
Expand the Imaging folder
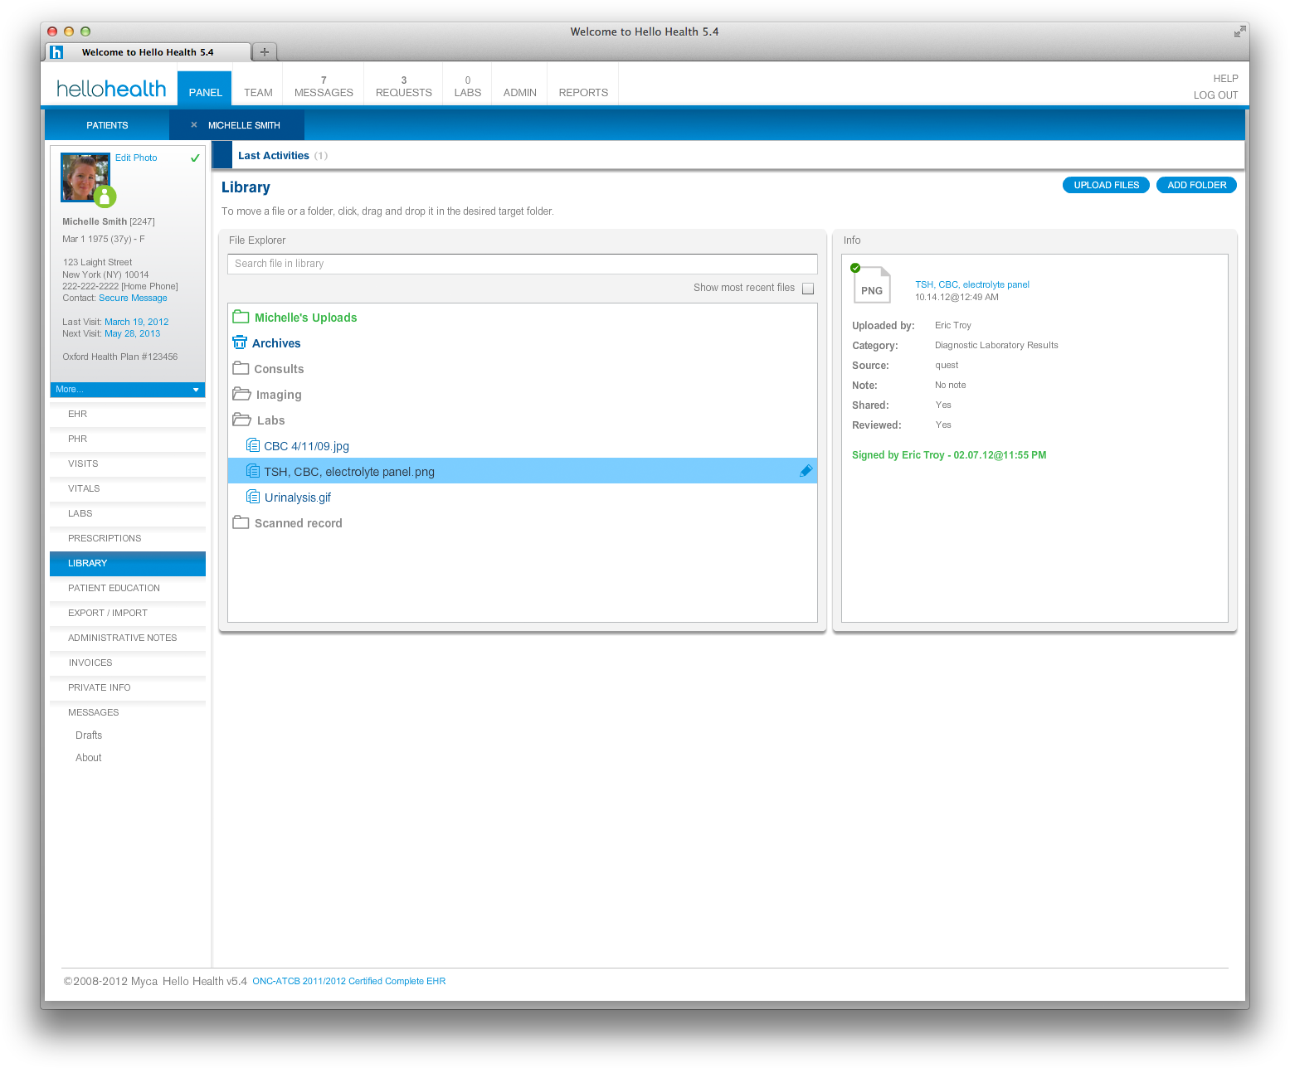tap(241, 394)
